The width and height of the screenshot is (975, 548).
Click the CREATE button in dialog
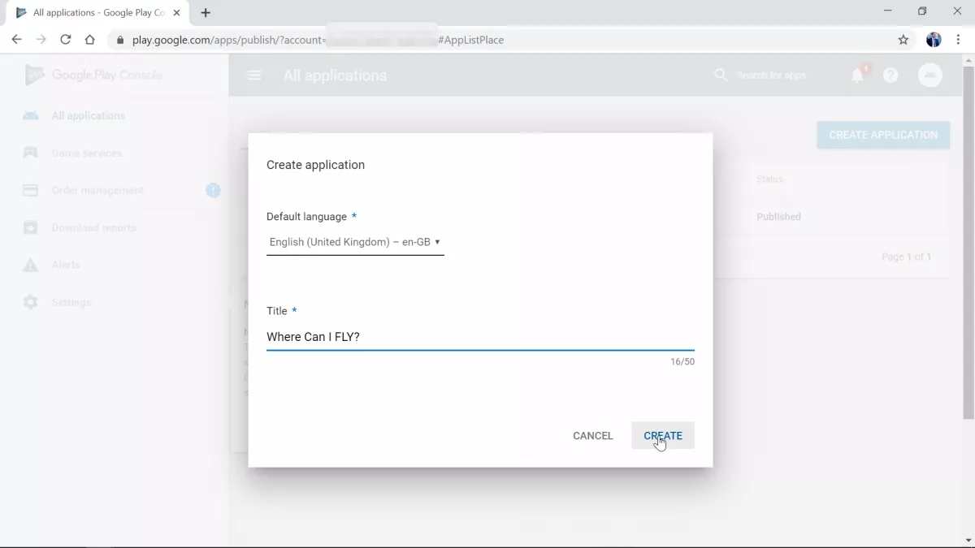point(662,436)
